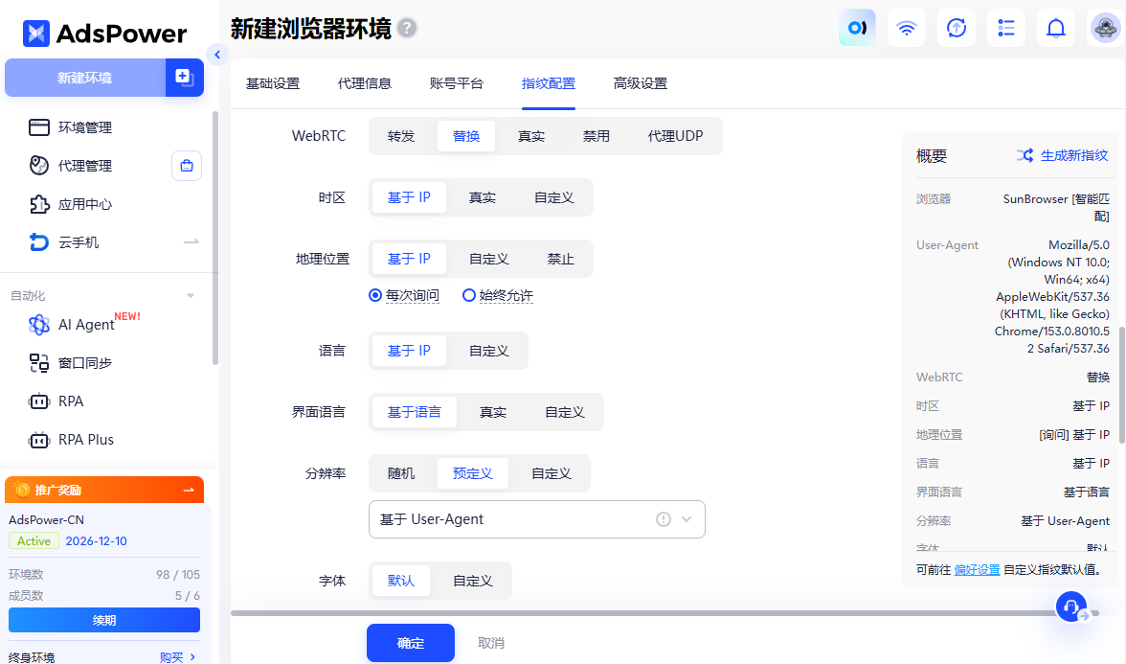Collapse the 自动化 section arrow
This screenshot has height=664, width=1126.
tap(191, 295)
